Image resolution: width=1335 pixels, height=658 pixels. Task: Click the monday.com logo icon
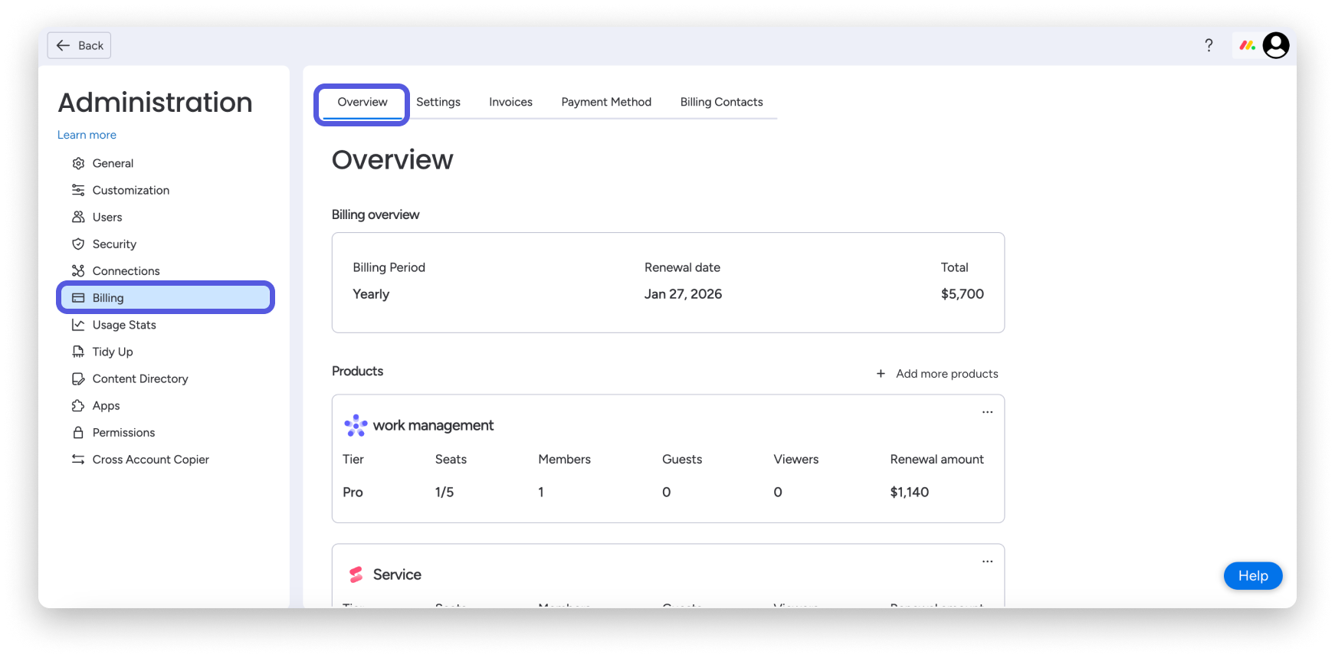point(1248,45)
